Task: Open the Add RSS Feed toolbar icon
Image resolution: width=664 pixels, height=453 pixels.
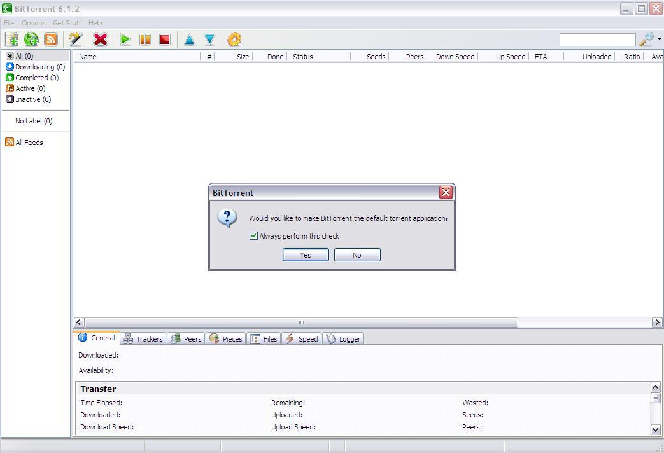Action: 51,40
